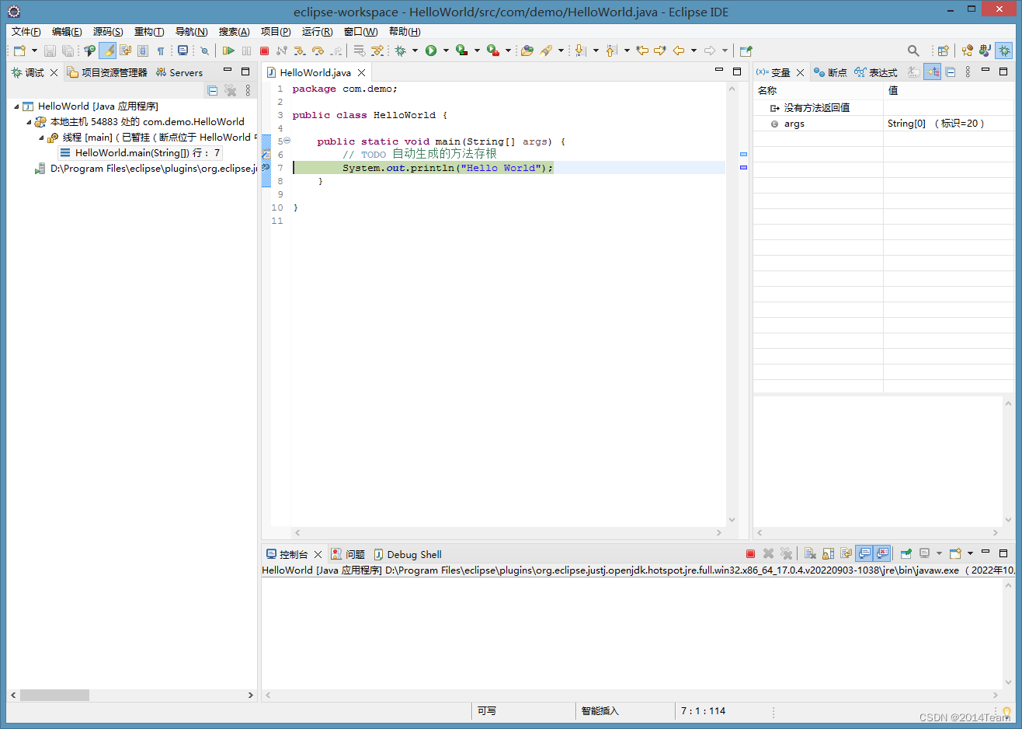This screenshot has height=729, width=1022.
Task: Terminate the program with the main toolbar stop button
Action: click(264, 51)
